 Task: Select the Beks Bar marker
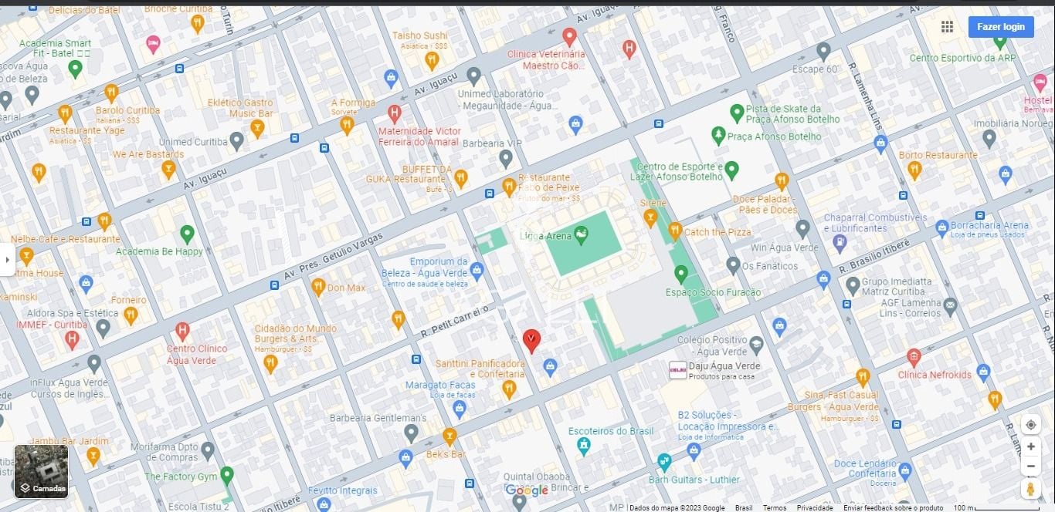[x=449, y=437]
